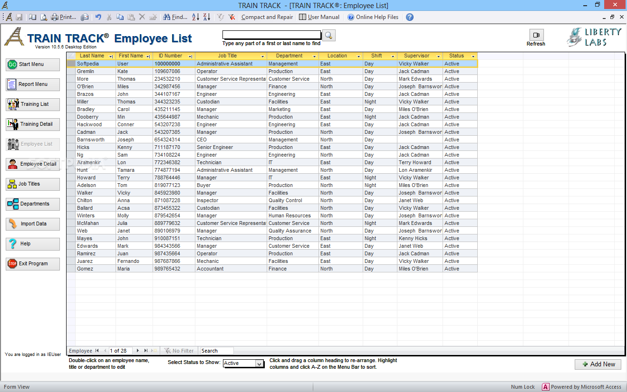Click the Search box in the record navigator
The height and width of the screenshot is (392, 627).
[x=217, y=351]
